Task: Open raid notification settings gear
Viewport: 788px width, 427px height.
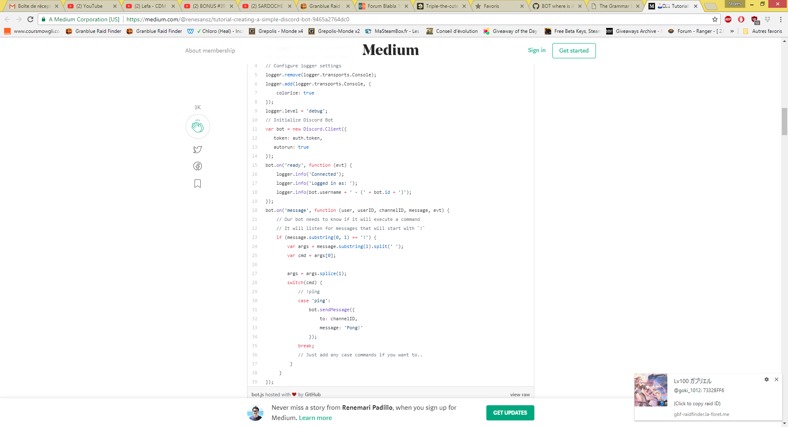Action: (x=767, y=379)
